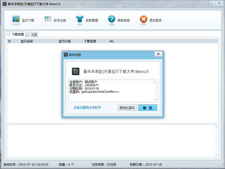Click the 点击这里购买本软件 link
The image size is (225, 169).
coord(87,108)
